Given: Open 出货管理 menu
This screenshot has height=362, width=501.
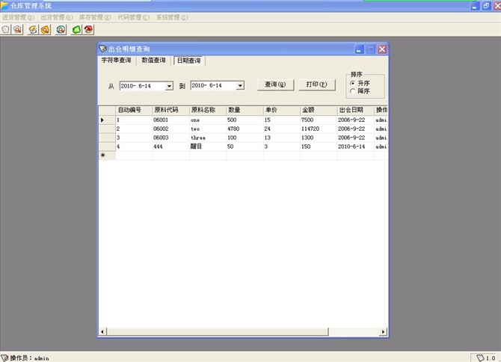Looking at the screenshot, I should 57,17.
